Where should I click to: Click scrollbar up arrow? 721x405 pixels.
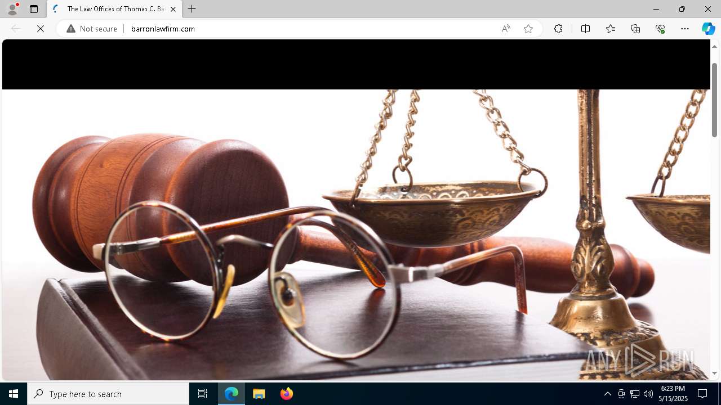coord(714,46)
